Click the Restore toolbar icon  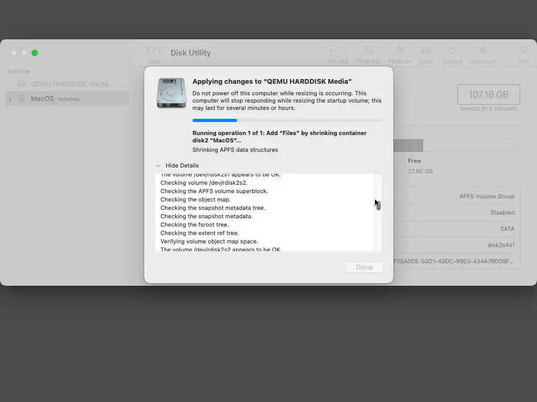point(452,50)
